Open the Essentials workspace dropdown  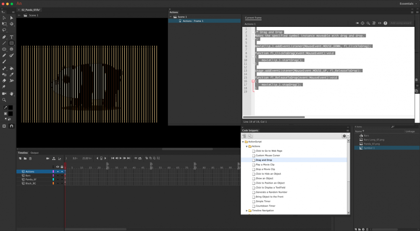408,3
